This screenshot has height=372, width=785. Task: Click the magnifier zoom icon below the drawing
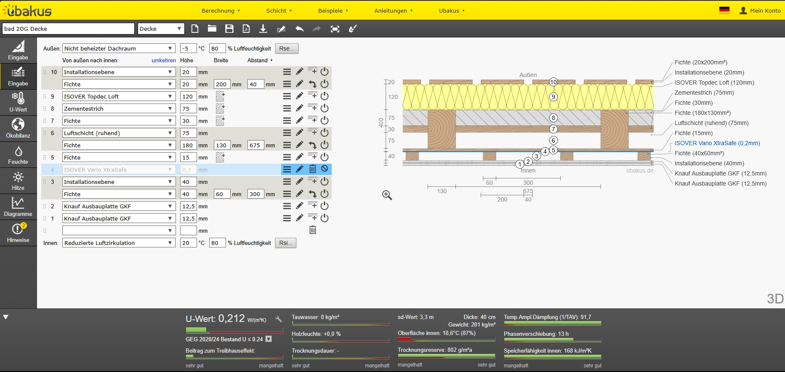click(387, 195)
